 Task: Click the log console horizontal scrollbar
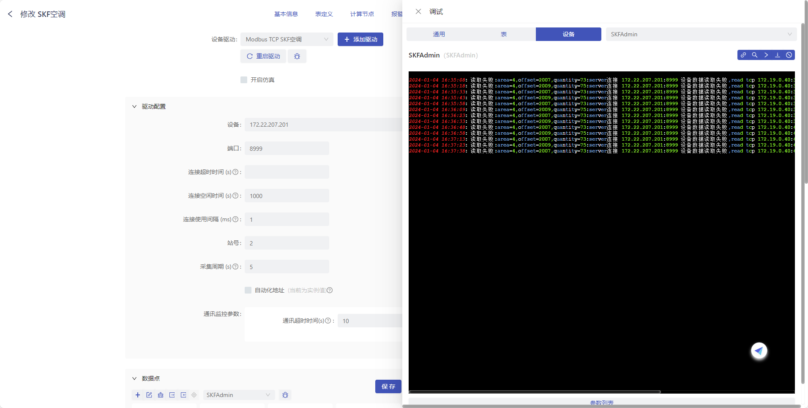(x=535, y=392)
